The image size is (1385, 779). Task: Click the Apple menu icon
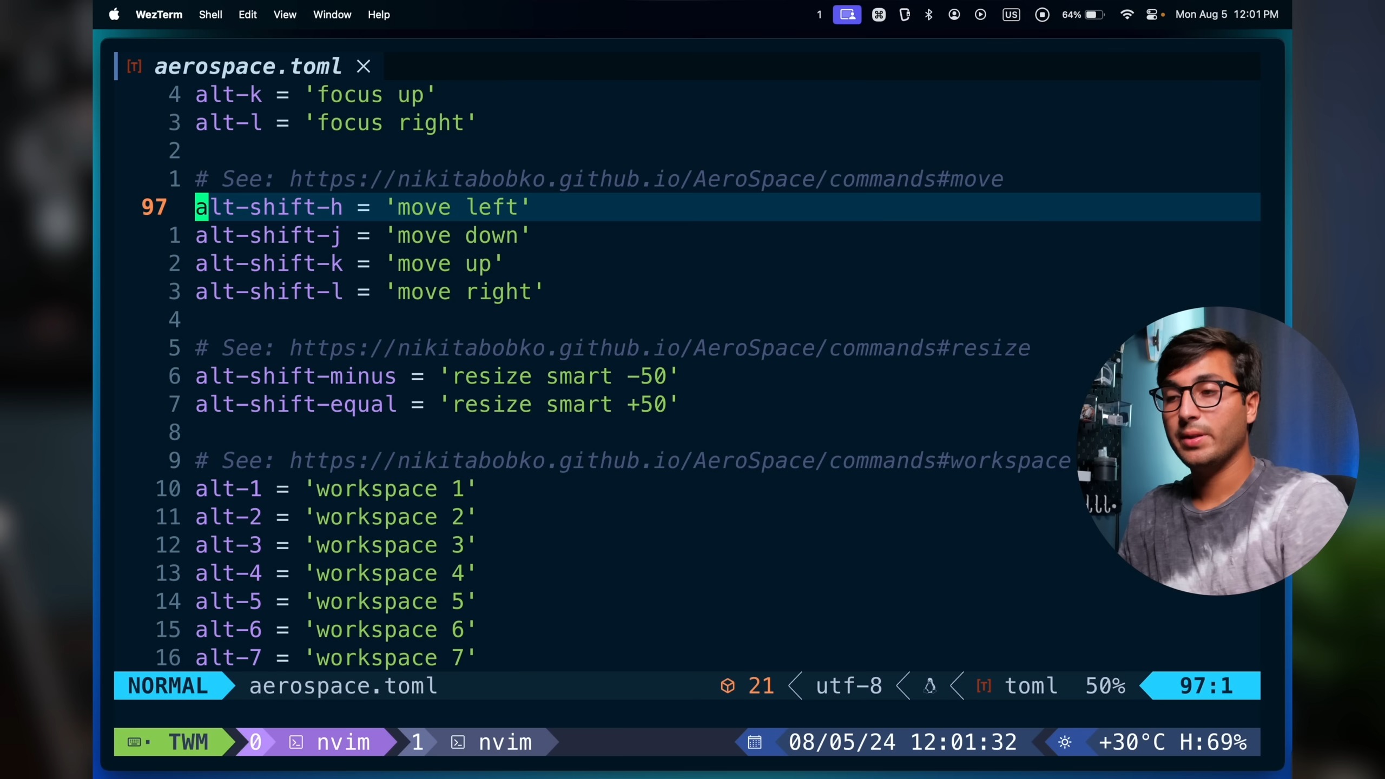[114, 15]
